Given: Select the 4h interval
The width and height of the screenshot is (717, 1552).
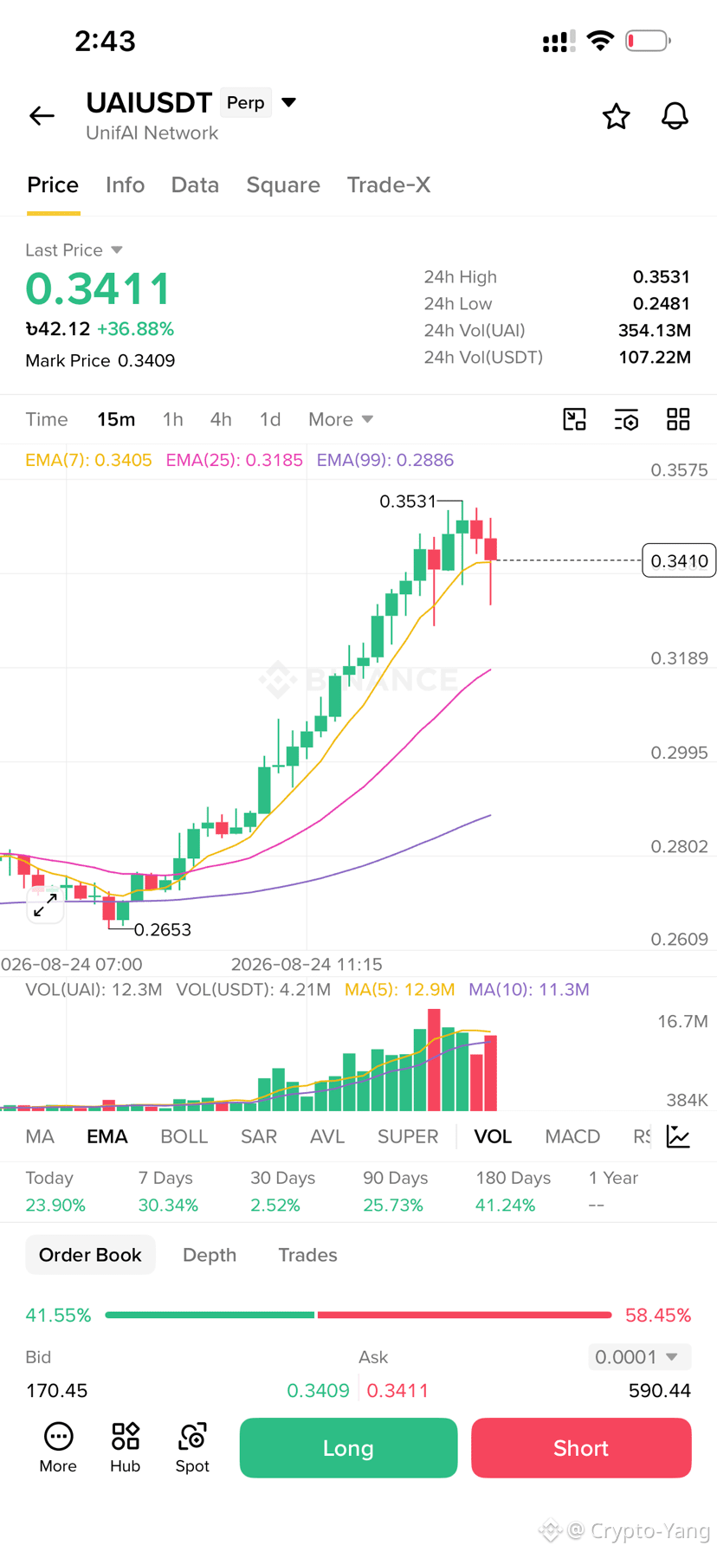Looking at the screenshot, I should coord(221,419).
